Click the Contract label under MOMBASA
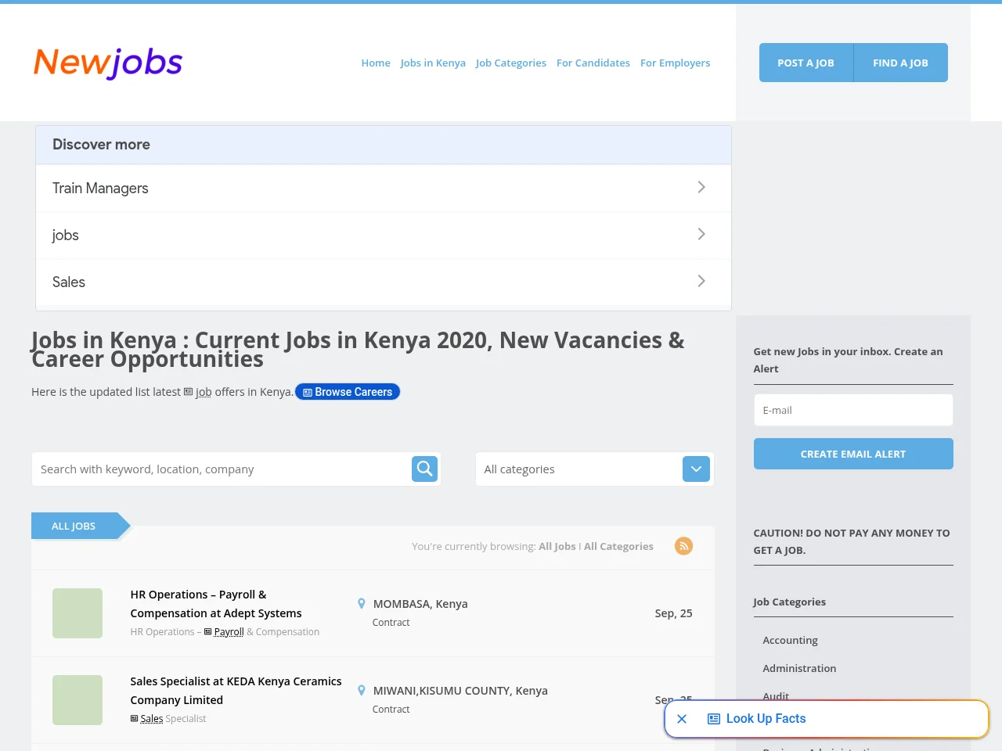1002x751 pixels. pos(391,623)
